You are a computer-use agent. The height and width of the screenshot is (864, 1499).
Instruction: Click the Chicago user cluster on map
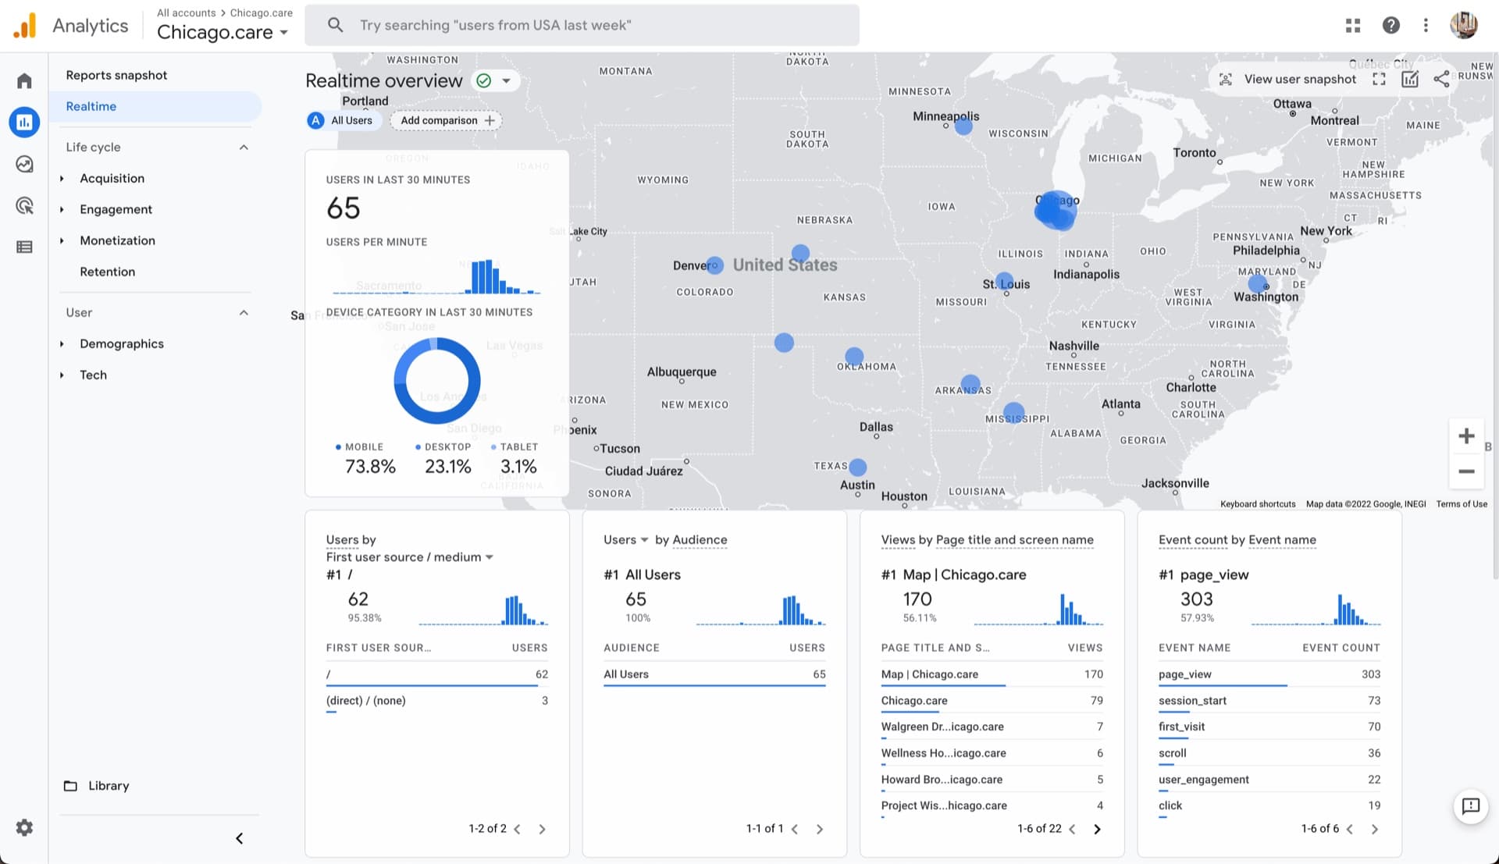click(x=1055, y=210)
